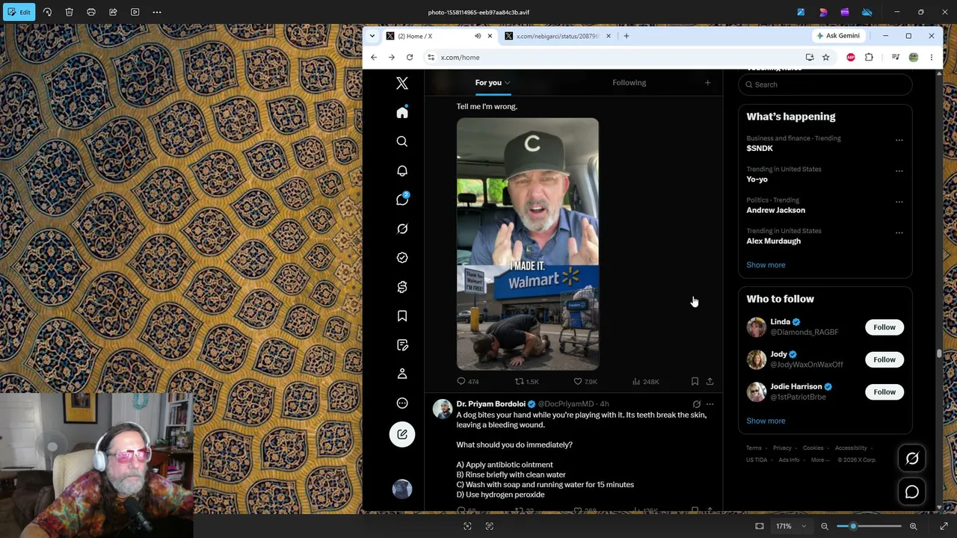The height and width of the screenshot is (538, 957).
Task: Follow Linda @Diamonds_RAGBF
Action: click(884, 327)
